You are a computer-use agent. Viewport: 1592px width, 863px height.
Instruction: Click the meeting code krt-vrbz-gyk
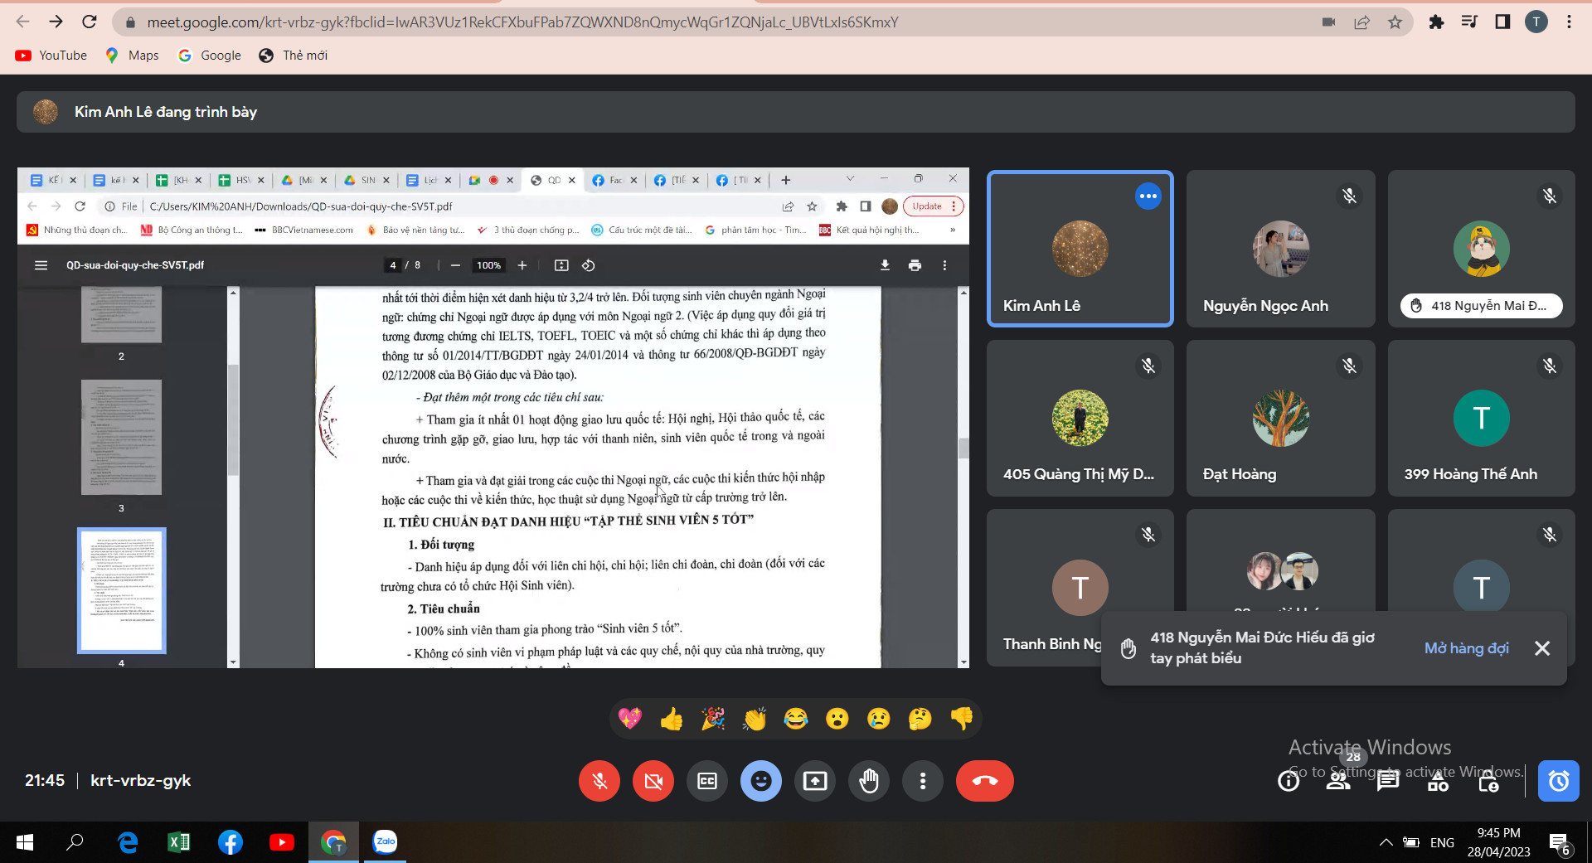(x=140, y=780)
